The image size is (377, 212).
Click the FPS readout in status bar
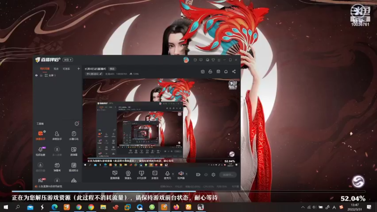(x=179, y=187)
